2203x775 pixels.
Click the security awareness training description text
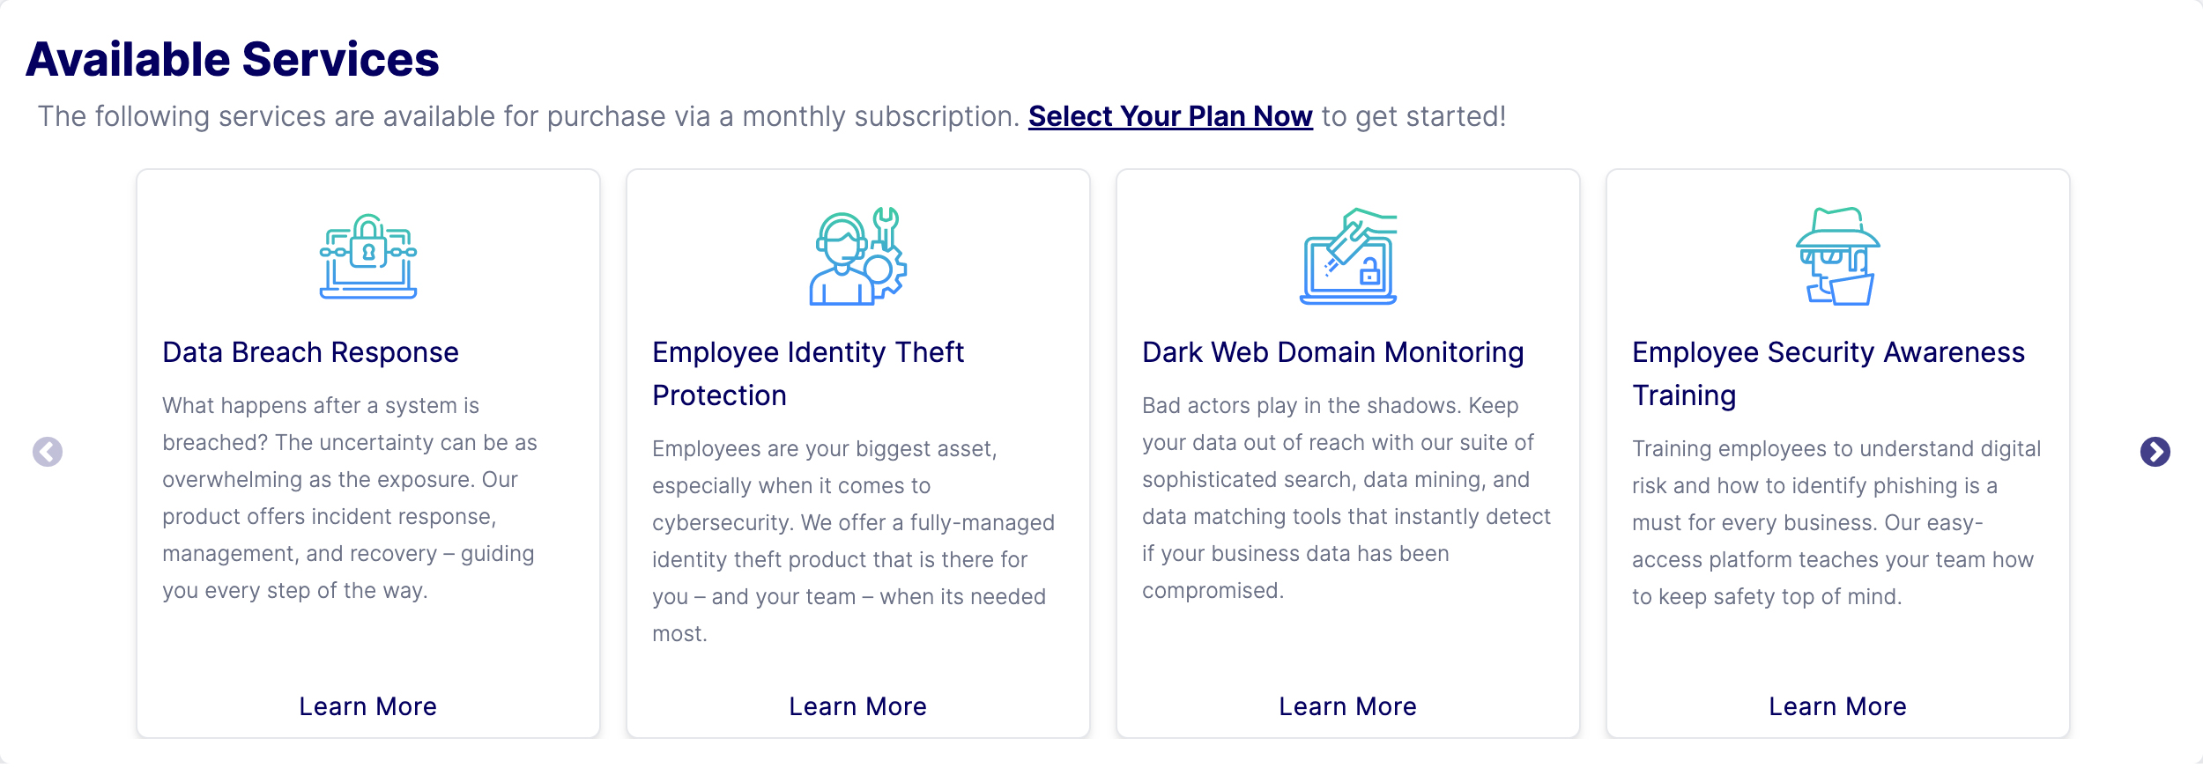tap(1836, 523)
